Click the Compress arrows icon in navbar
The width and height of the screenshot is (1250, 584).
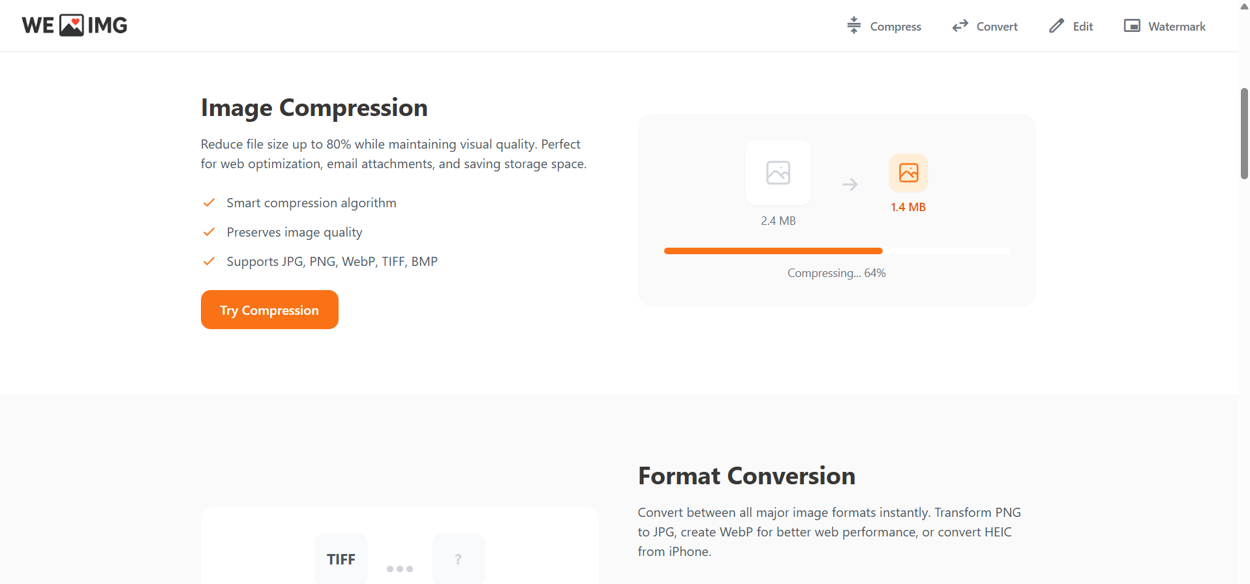(x=854, y=25)
